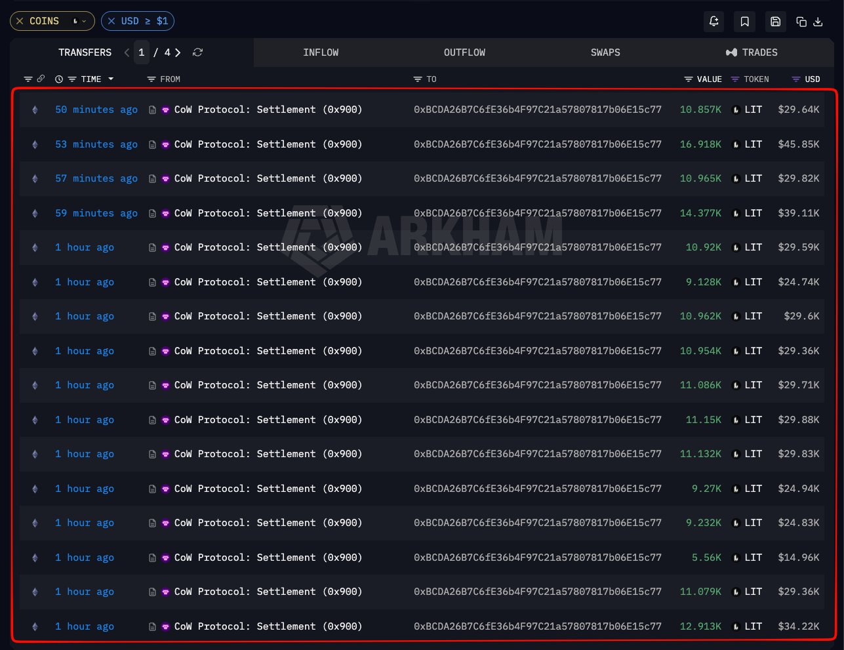Switch to the INFLOW tab

(321, 52)
